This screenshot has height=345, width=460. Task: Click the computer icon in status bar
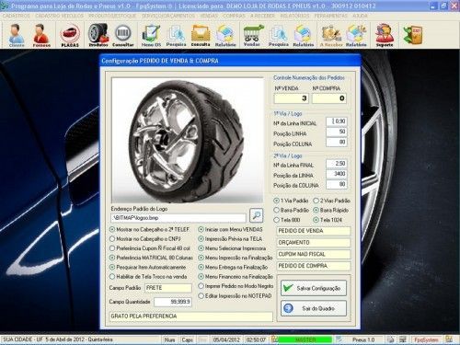(403, 339)
